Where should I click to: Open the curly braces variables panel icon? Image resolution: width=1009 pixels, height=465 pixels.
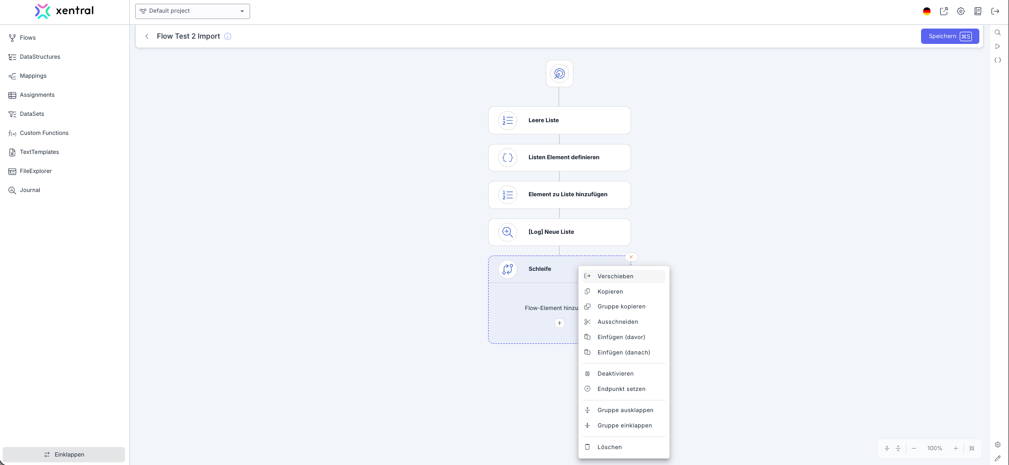(x=997, y=60)
